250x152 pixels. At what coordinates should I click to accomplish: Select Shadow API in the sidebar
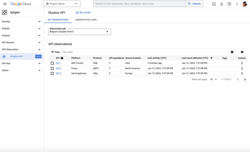pos(22,56)
